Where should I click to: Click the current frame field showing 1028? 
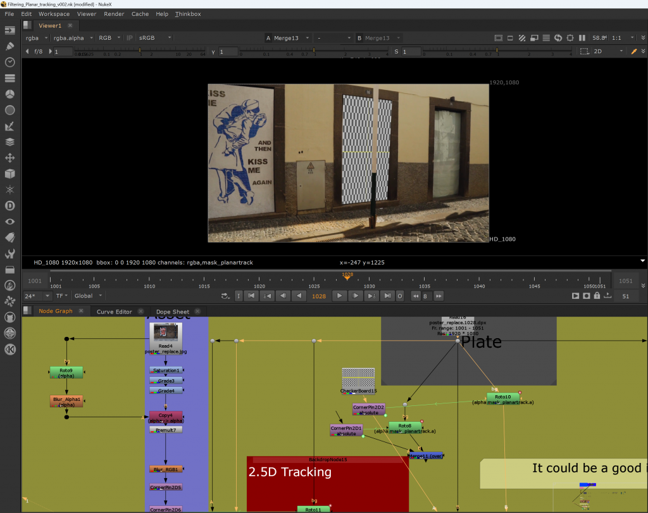[x=319, y=296]
